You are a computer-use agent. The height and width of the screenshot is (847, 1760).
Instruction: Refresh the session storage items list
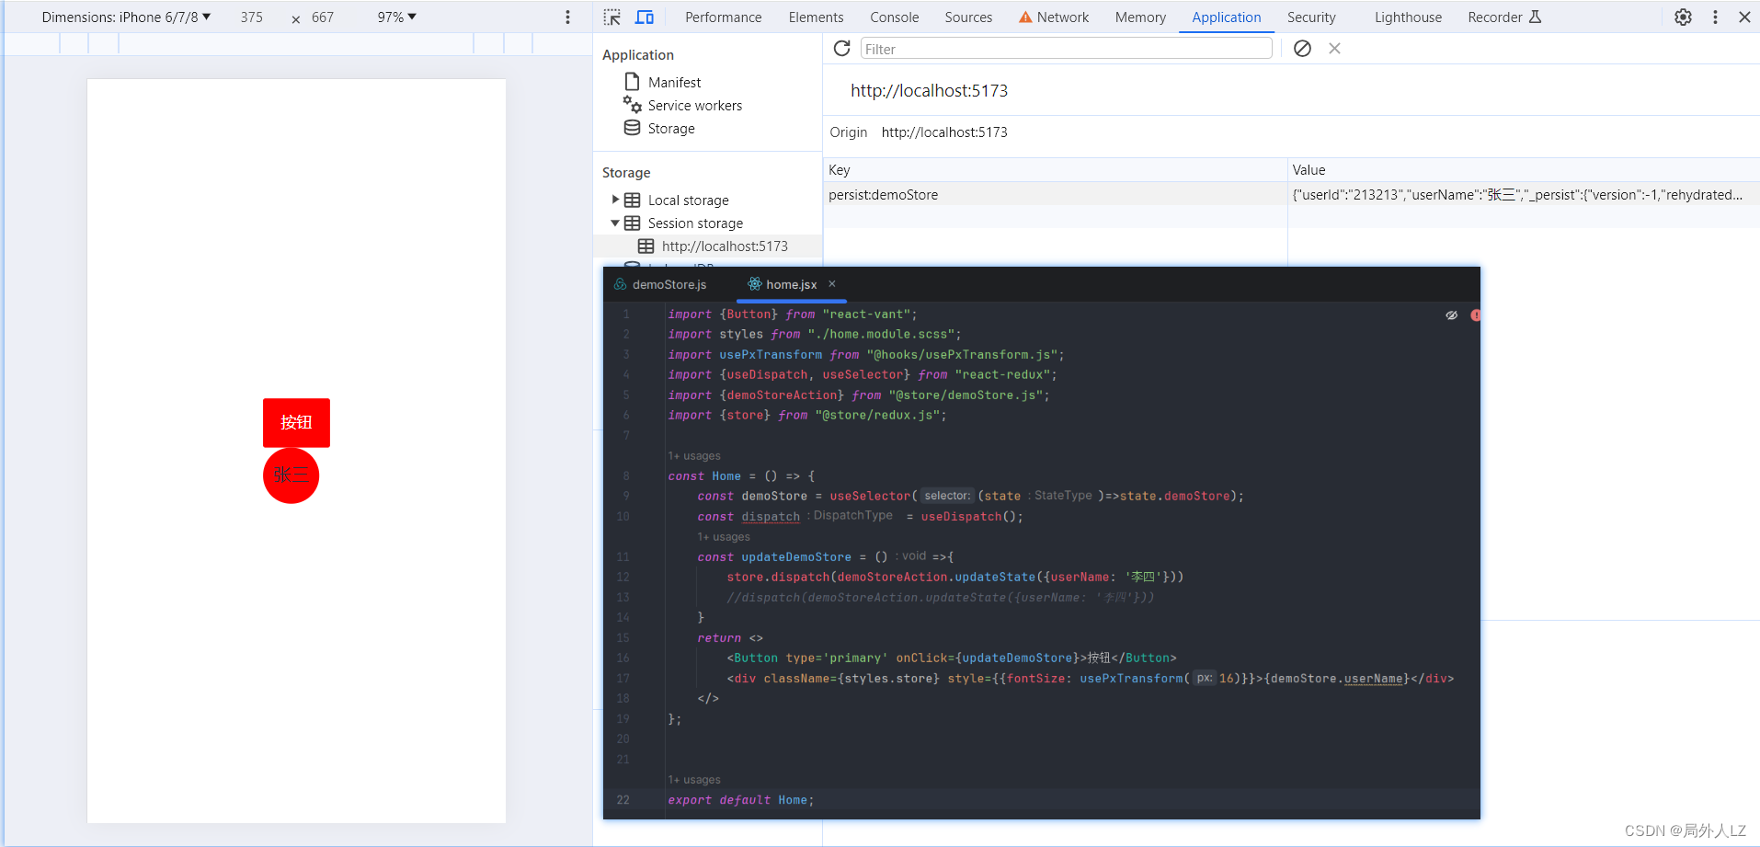click(x=841, y=48)
